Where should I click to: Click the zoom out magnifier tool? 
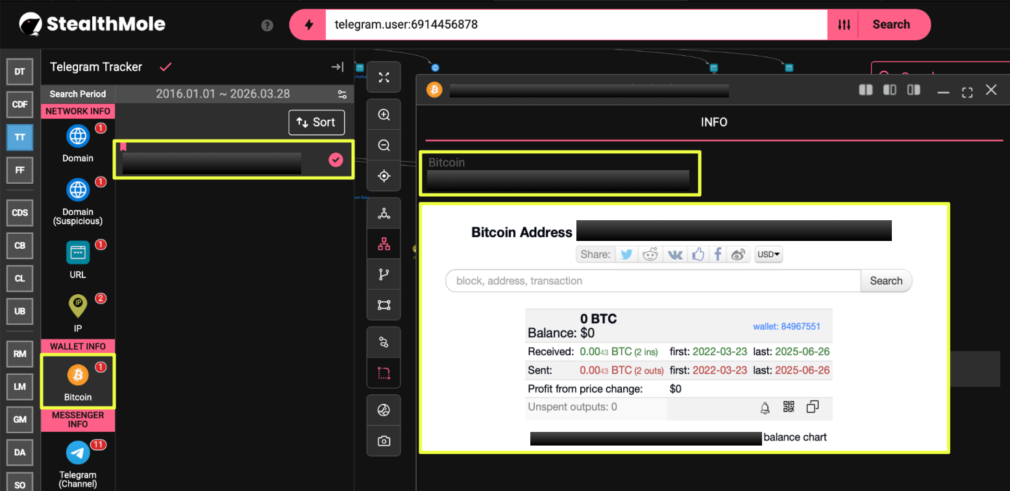[x=384, y=145]
